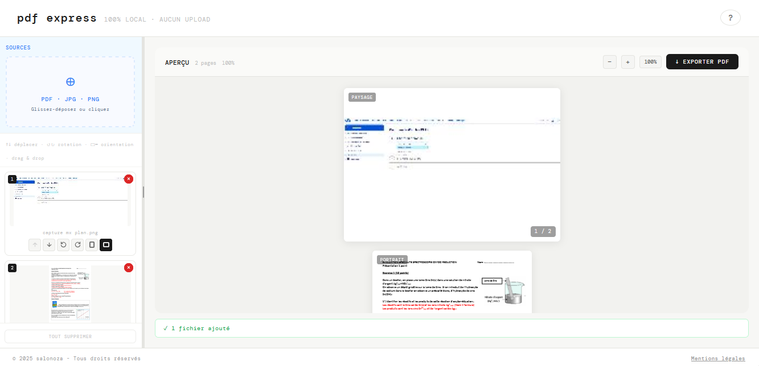The width and height of the screenshot is (759, 366).
Task: Zoom out using the minus button
Action: coord(609,61)
